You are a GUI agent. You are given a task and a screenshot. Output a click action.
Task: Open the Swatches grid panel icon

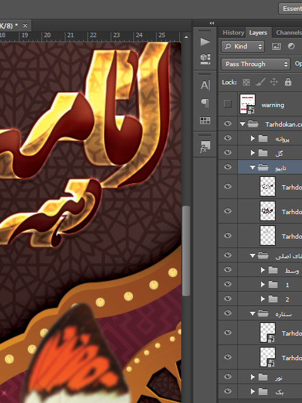click(205, 120)
